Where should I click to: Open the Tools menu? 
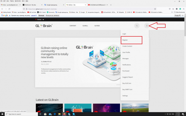pos(23,1)
